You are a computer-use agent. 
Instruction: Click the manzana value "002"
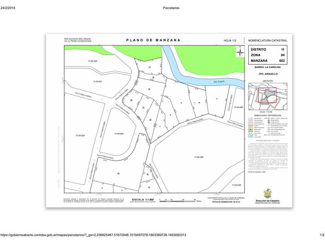click(x=282, y=61)
